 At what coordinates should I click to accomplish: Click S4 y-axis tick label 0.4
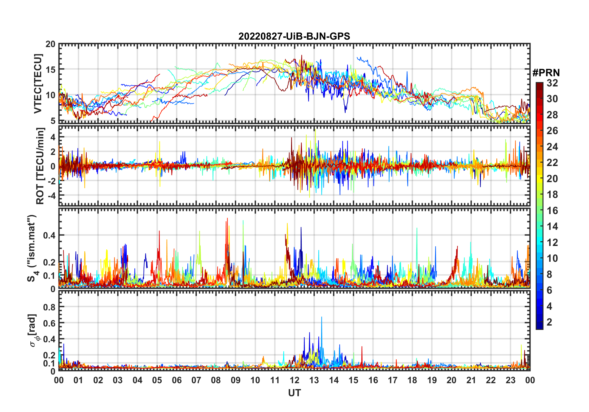pos(49,235)
